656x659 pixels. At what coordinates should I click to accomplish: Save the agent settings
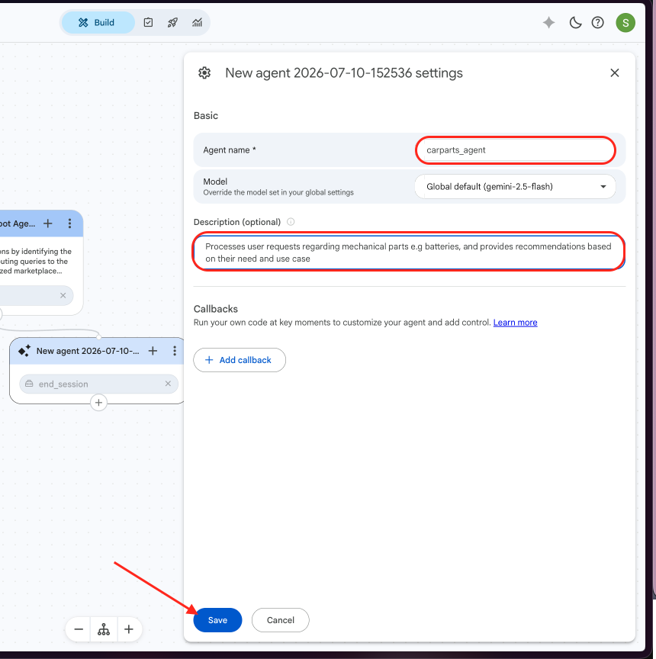click(217, 620)
